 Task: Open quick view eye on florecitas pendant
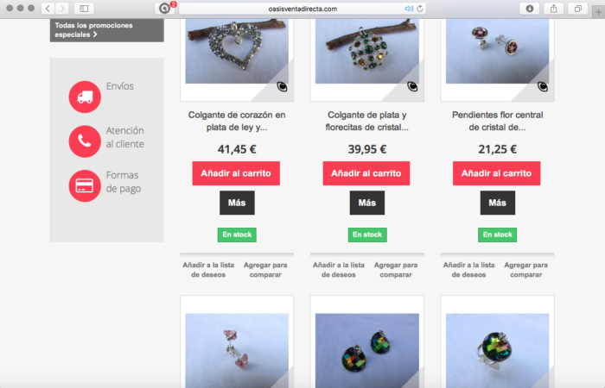pyautogui.click(x=412, y=87)
